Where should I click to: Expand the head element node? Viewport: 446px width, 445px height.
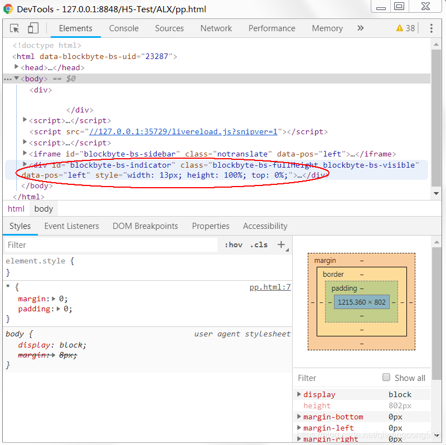pos(17,67)
